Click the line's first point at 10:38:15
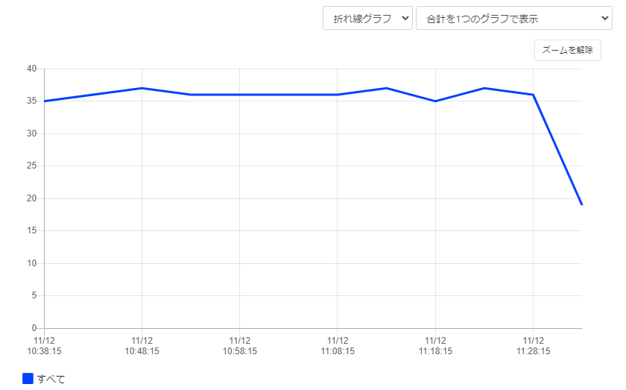The width and height of the screenshot is (626, 390). (45, 101)
